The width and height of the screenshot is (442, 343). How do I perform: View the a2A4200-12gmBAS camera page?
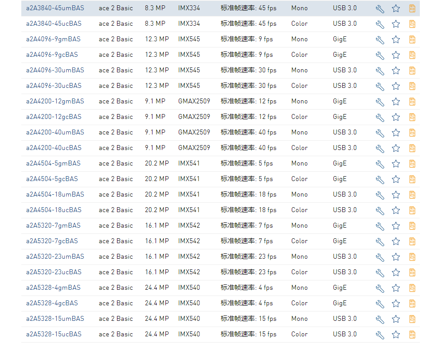(55, 101)
